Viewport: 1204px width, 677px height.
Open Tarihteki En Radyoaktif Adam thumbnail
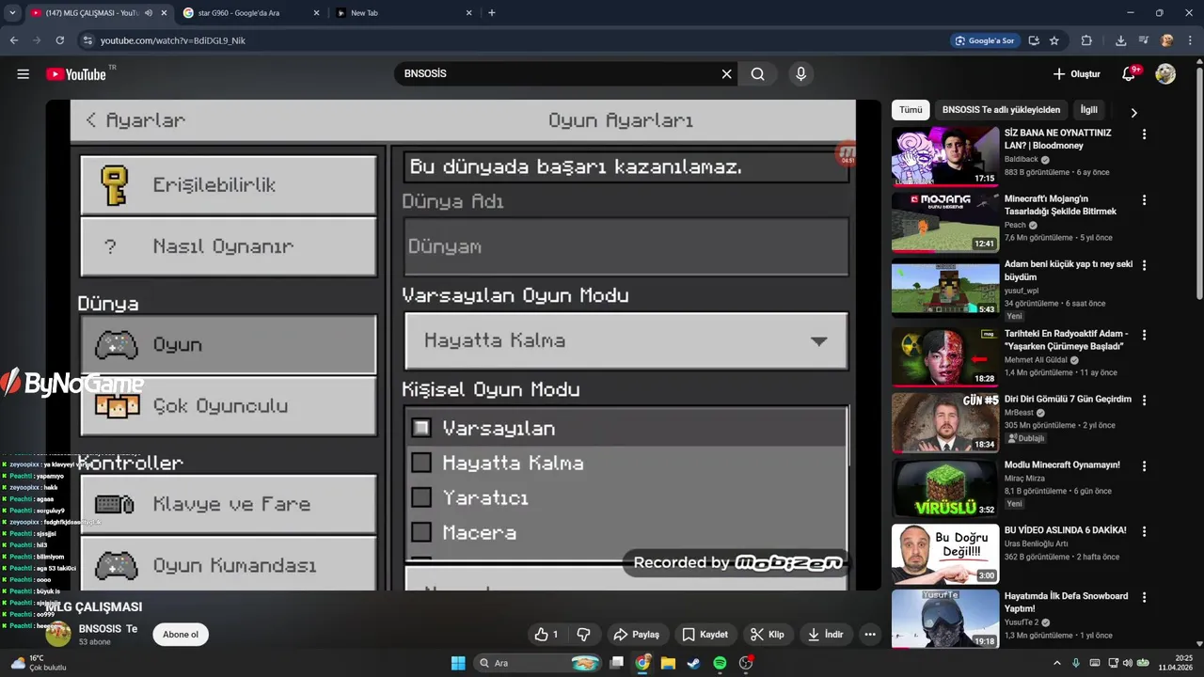(x=945, y=356)
